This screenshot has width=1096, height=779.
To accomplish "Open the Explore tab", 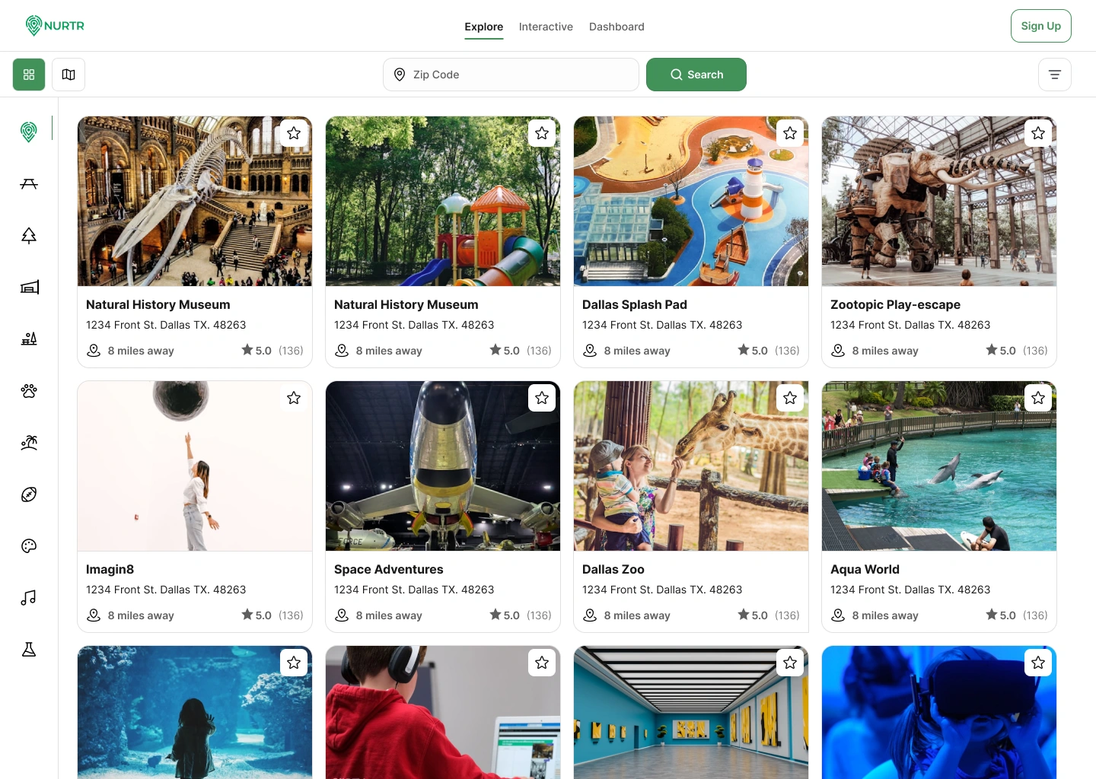I will pyautogui.click(x=484, y=27).
